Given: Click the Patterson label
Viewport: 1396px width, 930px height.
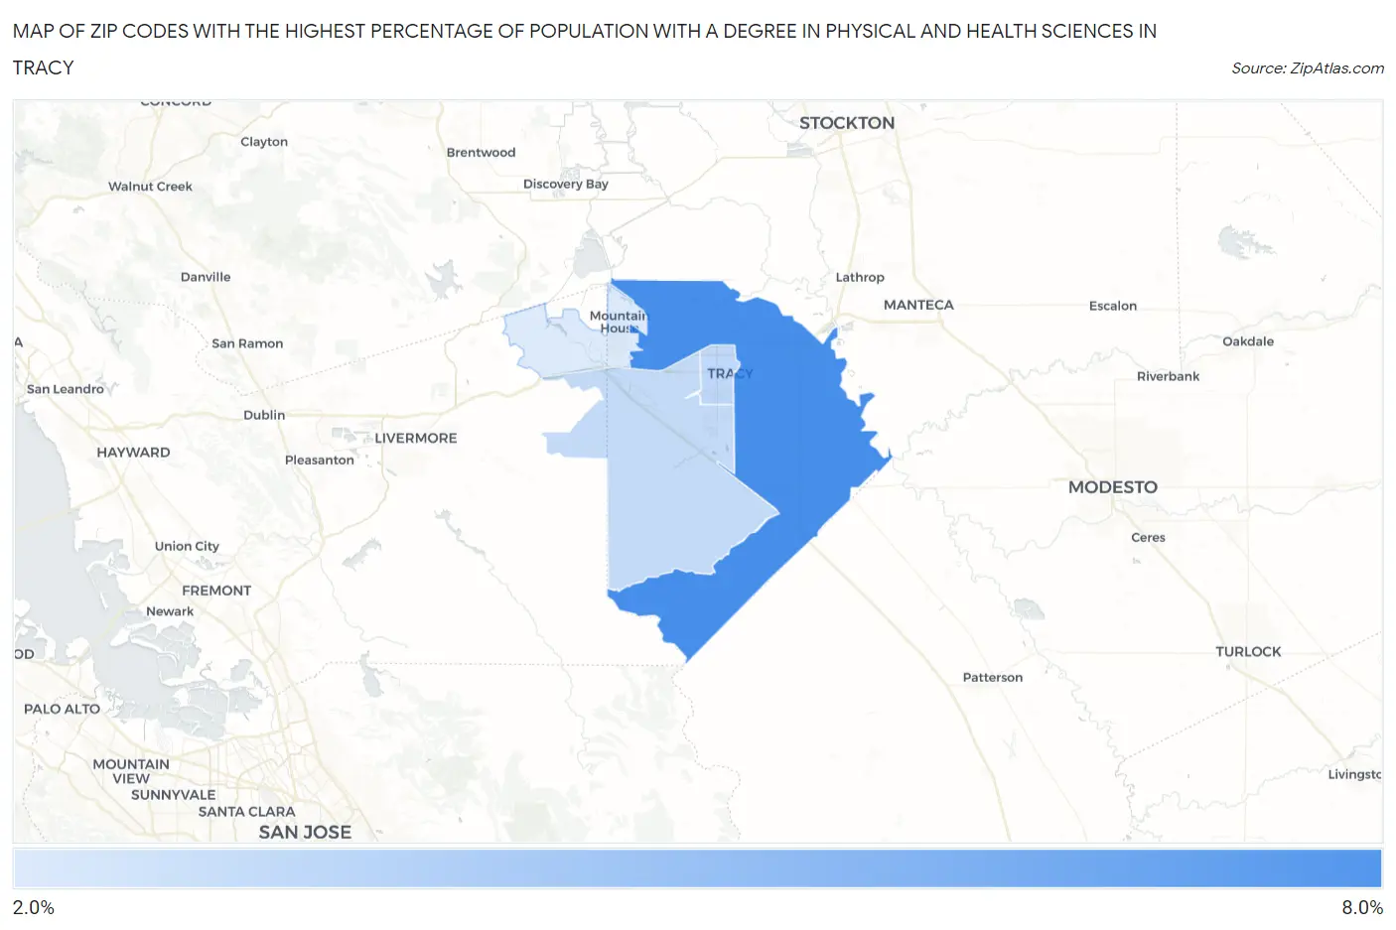Looking at the screenshot, I should click(x=993, y=677).
